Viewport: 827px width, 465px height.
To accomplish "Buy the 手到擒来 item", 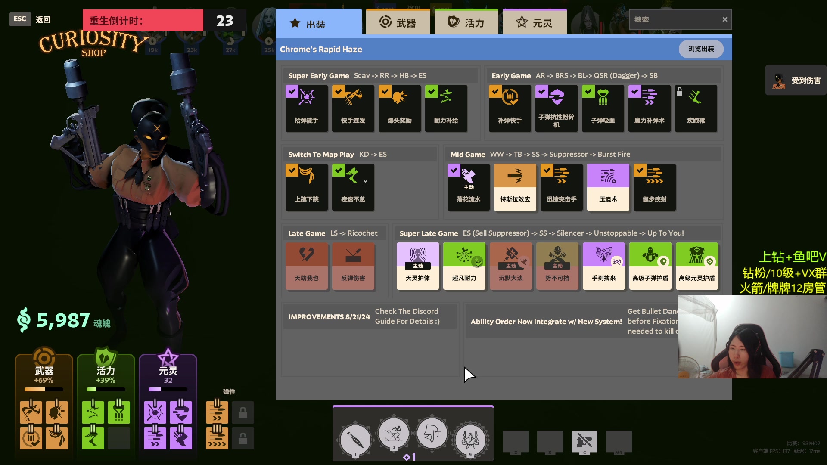I will [603, 266].
